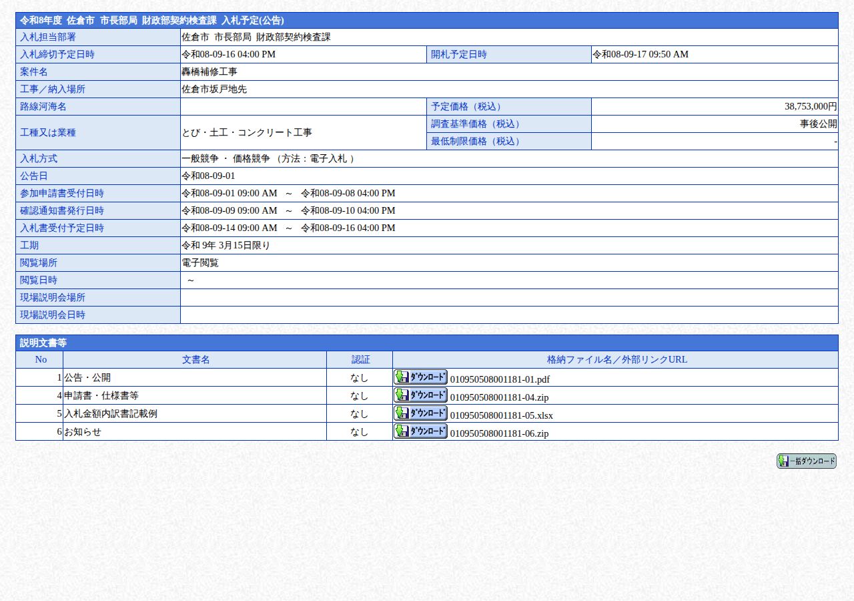Click the filename 010950508001181-01.pdf text
This screenshot has height=601, width=854.
500,379
